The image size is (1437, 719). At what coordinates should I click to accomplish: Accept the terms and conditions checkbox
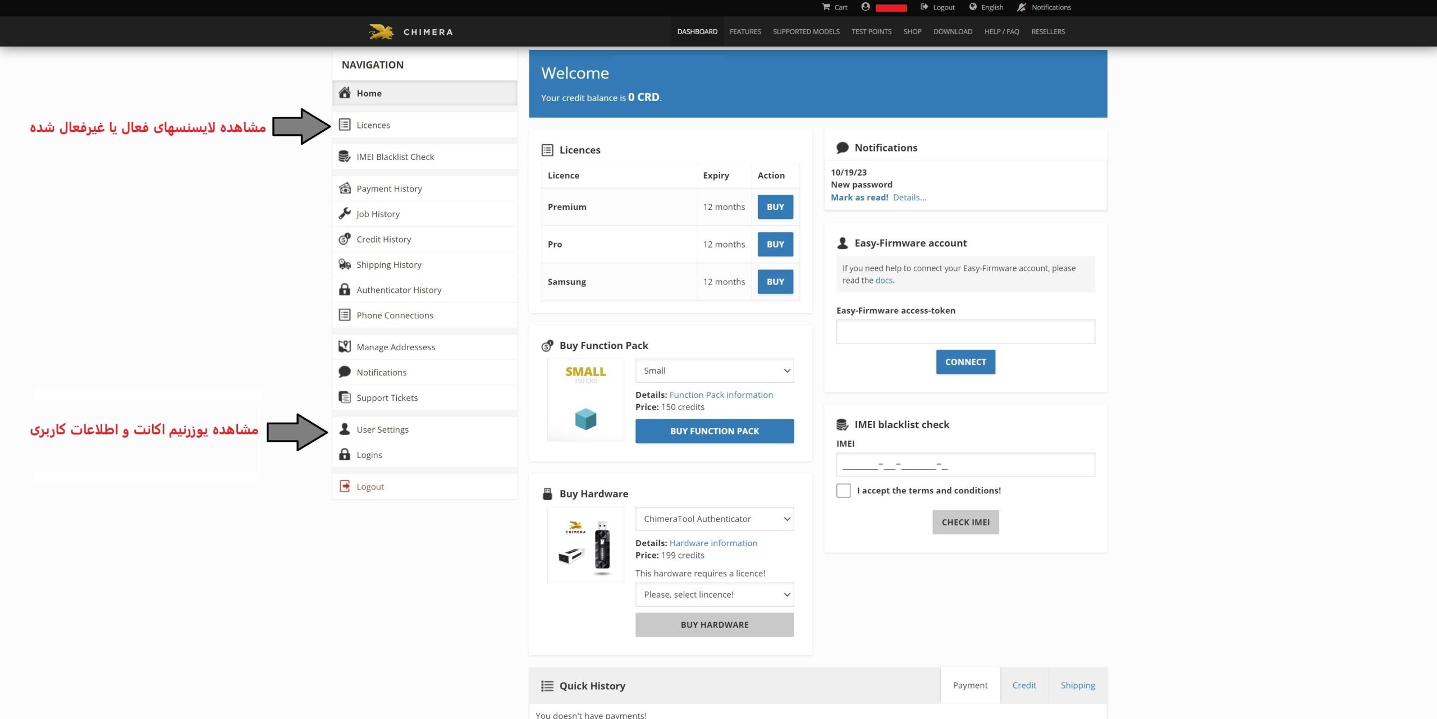pos(843,491)
